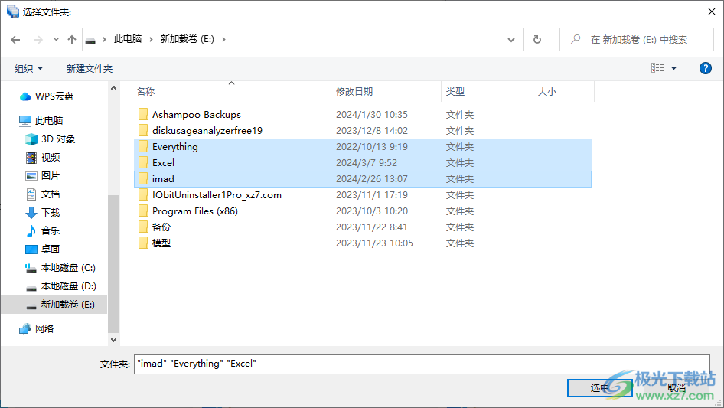Select 本地磁盘 (D:) in the sidebar

(60, 286)
